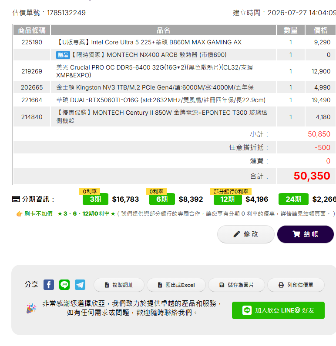The height and width of the screenshot is (346, 336).
Task: Click the Crucial PRO OC DDR5-6400 product name
Action: click(155, 71)
